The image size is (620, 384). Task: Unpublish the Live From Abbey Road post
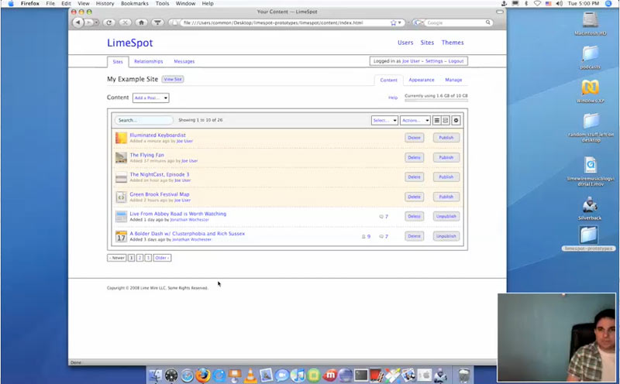pyautogui.click(x=446, y=217)
